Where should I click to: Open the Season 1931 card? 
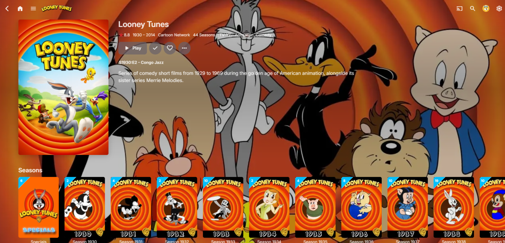point(131,207)
